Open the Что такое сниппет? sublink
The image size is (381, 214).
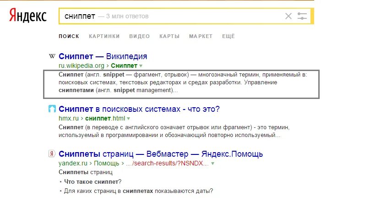(x=93, y=181)
